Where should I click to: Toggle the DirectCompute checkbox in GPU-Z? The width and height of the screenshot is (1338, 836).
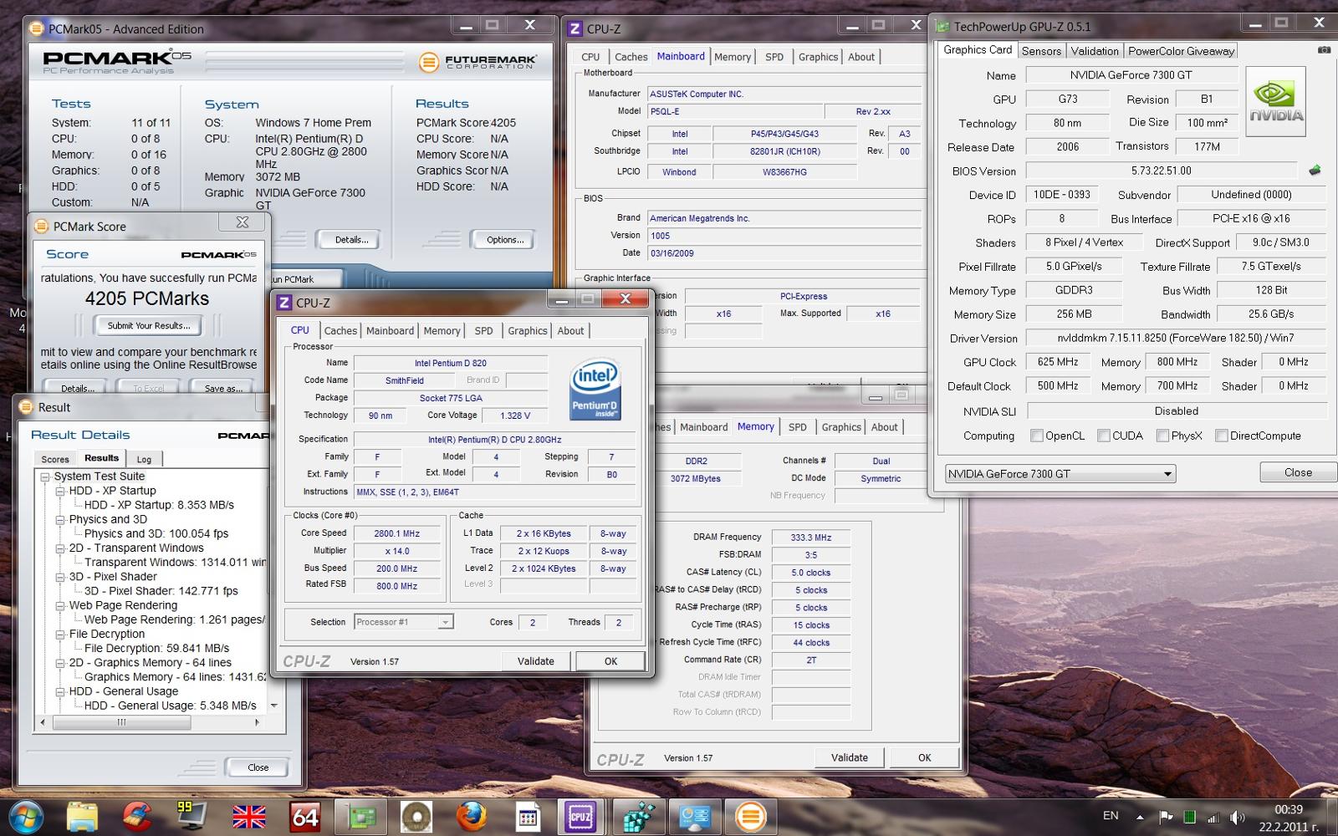pyautogui.click(x=1222, y=436)
